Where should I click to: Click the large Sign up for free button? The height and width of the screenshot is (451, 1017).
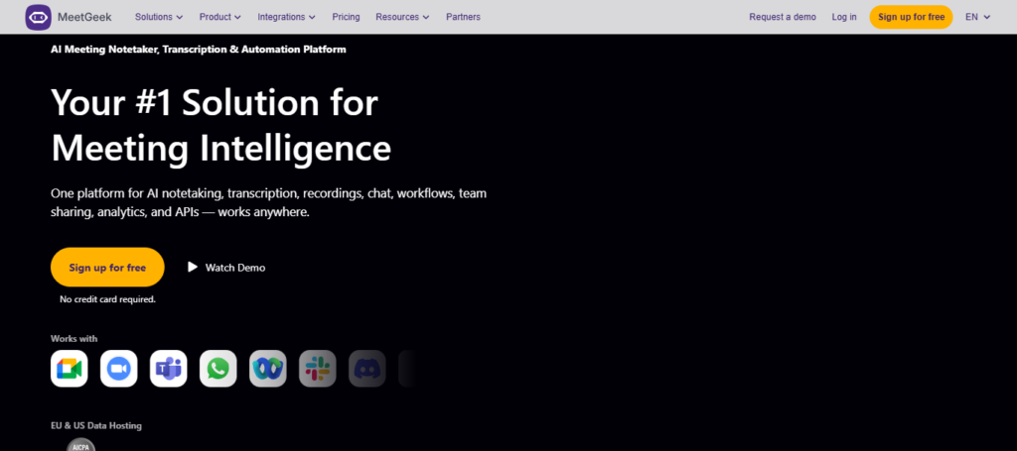(107, 268)
